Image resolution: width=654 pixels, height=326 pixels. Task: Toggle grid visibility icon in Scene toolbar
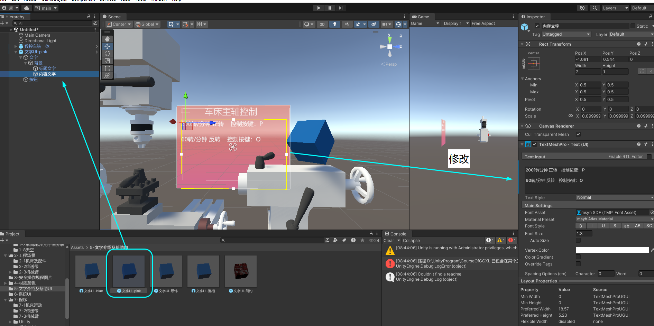tap(171, 24)
